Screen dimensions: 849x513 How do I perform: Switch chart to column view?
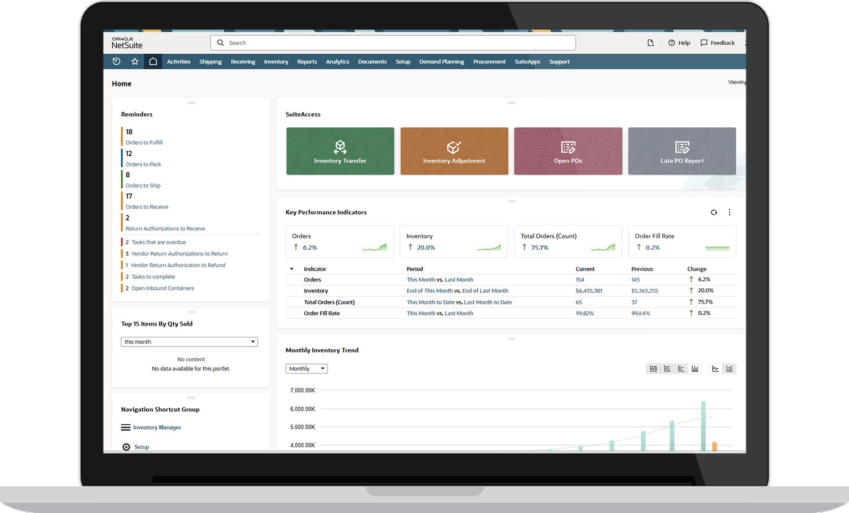coord(695,369)
